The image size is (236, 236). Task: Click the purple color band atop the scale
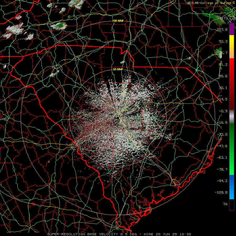232,29
